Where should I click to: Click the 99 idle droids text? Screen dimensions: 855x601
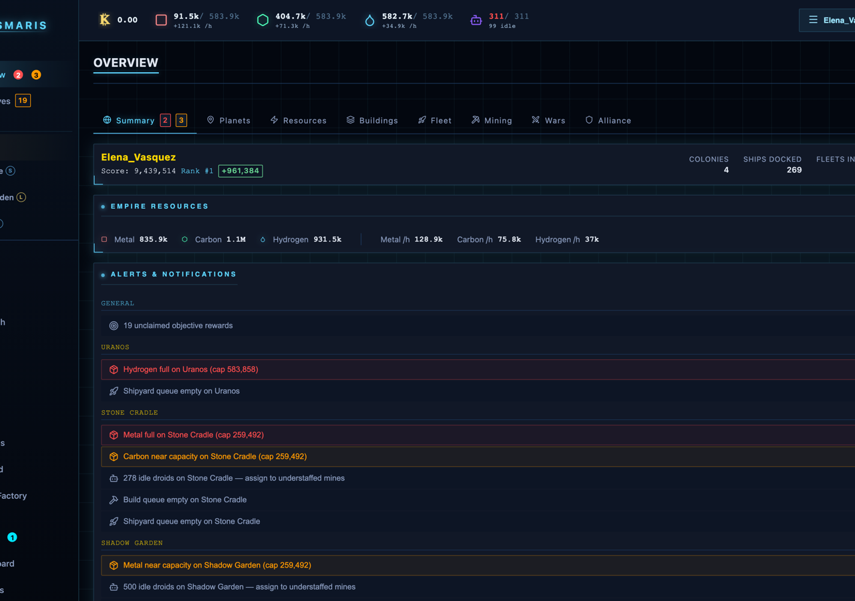(502, 26)
